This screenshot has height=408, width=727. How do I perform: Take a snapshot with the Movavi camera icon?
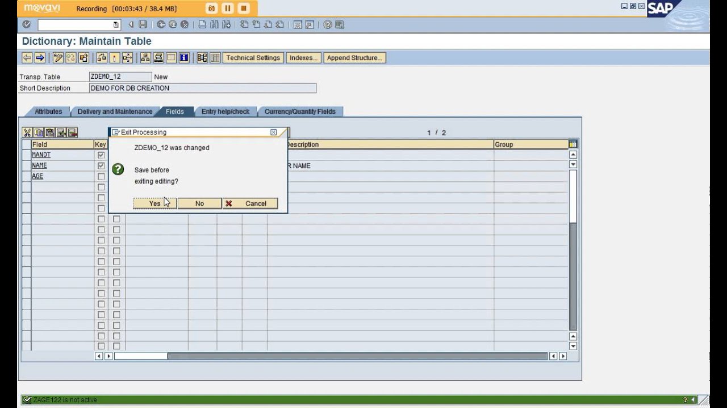[212, 8]
